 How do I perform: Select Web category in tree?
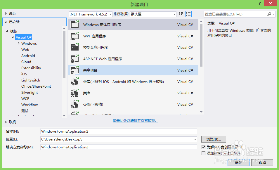[x=25, y=49]
